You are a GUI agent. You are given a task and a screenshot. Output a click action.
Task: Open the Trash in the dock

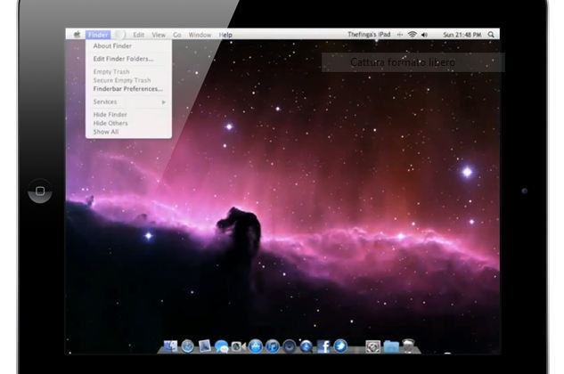pyautogui.click(x=409, y=346)
